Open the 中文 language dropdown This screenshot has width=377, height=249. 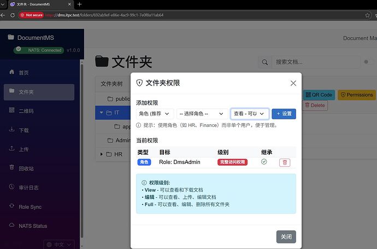59,245
